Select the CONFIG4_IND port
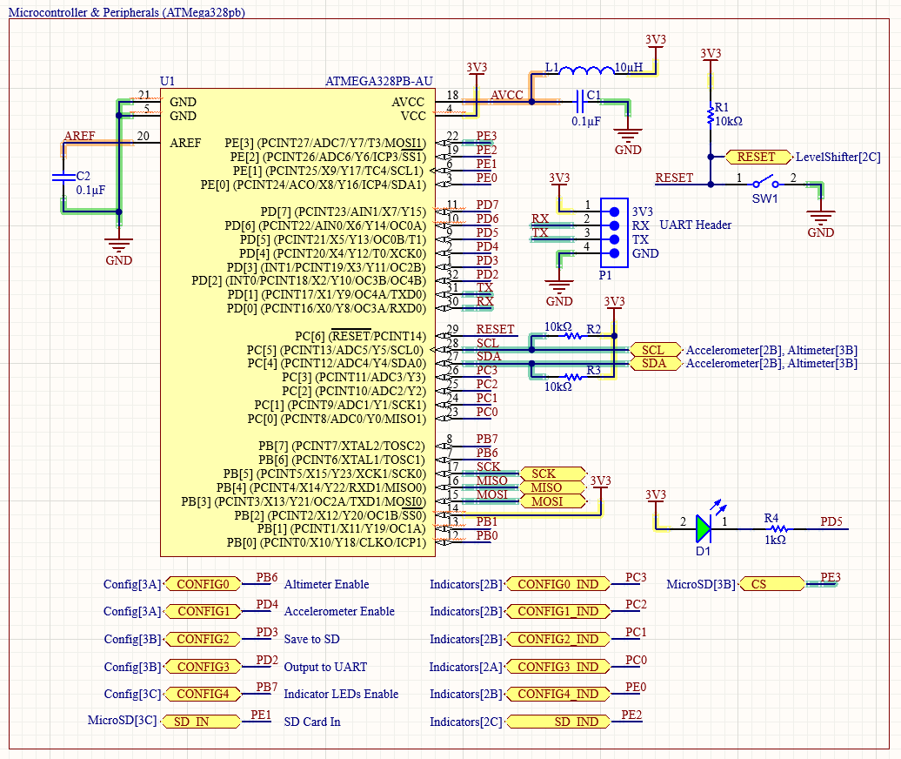Image resolution: width=901 pixels, height=759 pixels. coord(558,694)
